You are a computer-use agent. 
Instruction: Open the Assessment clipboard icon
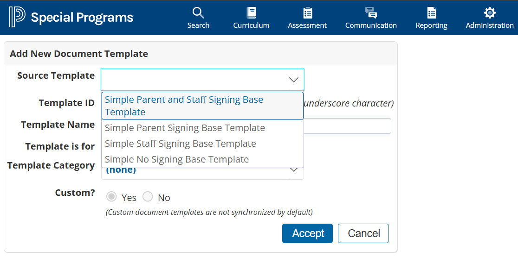click(x=307, y=13)
